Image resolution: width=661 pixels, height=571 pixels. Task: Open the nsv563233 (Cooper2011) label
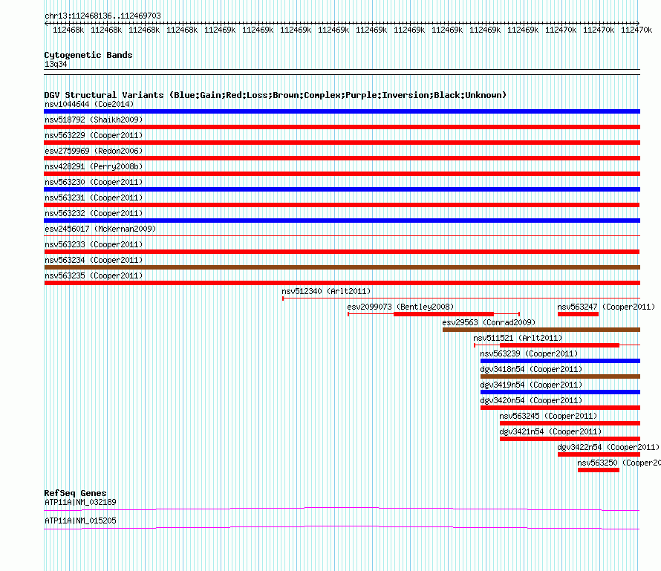(94, 244)
